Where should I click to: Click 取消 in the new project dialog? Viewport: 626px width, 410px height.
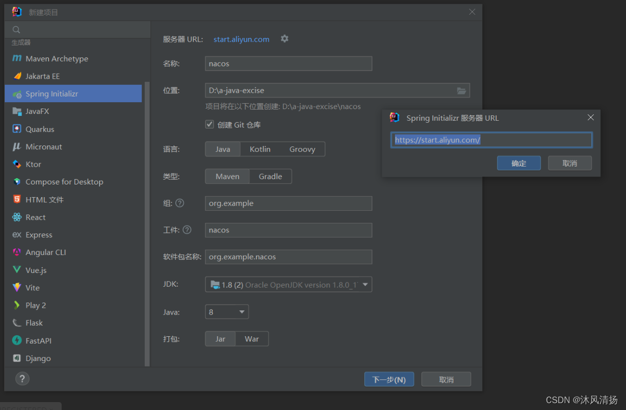coord(446,379)
